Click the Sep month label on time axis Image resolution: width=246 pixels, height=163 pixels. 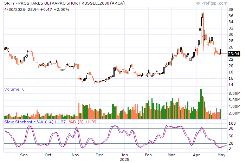tap(24, 155)
